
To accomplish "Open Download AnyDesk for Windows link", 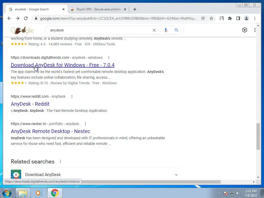I will coord(63,65).
